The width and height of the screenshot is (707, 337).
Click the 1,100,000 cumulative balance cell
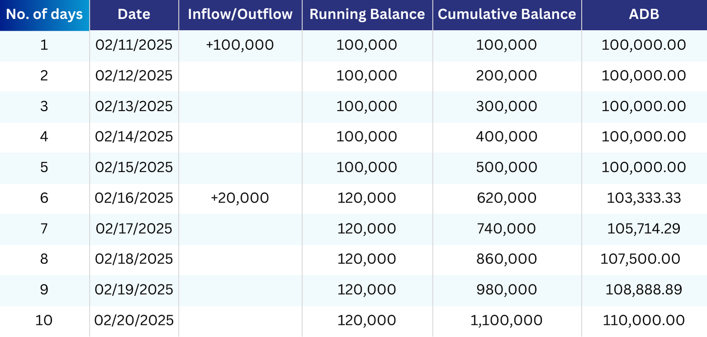point(506,320)
